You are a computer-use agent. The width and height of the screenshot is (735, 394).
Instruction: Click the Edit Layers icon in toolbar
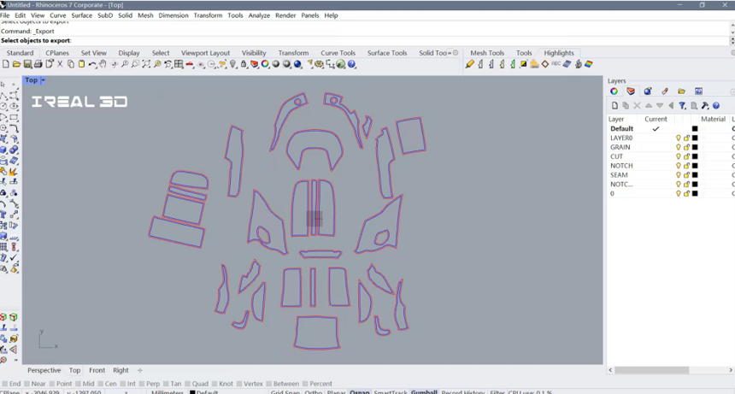pyautogui.click(x=255, y=64)
